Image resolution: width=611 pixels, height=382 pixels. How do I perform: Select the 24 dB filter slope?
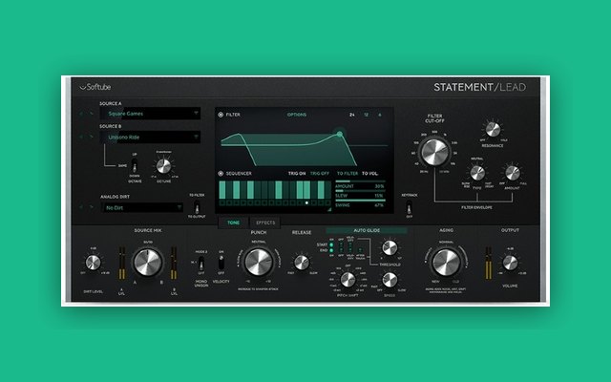(352, 115)
